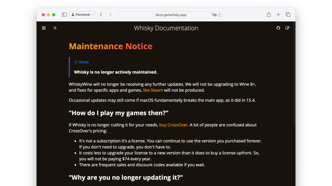
Task: Click the search magnifier icon
Action: [x=55, y=28]
